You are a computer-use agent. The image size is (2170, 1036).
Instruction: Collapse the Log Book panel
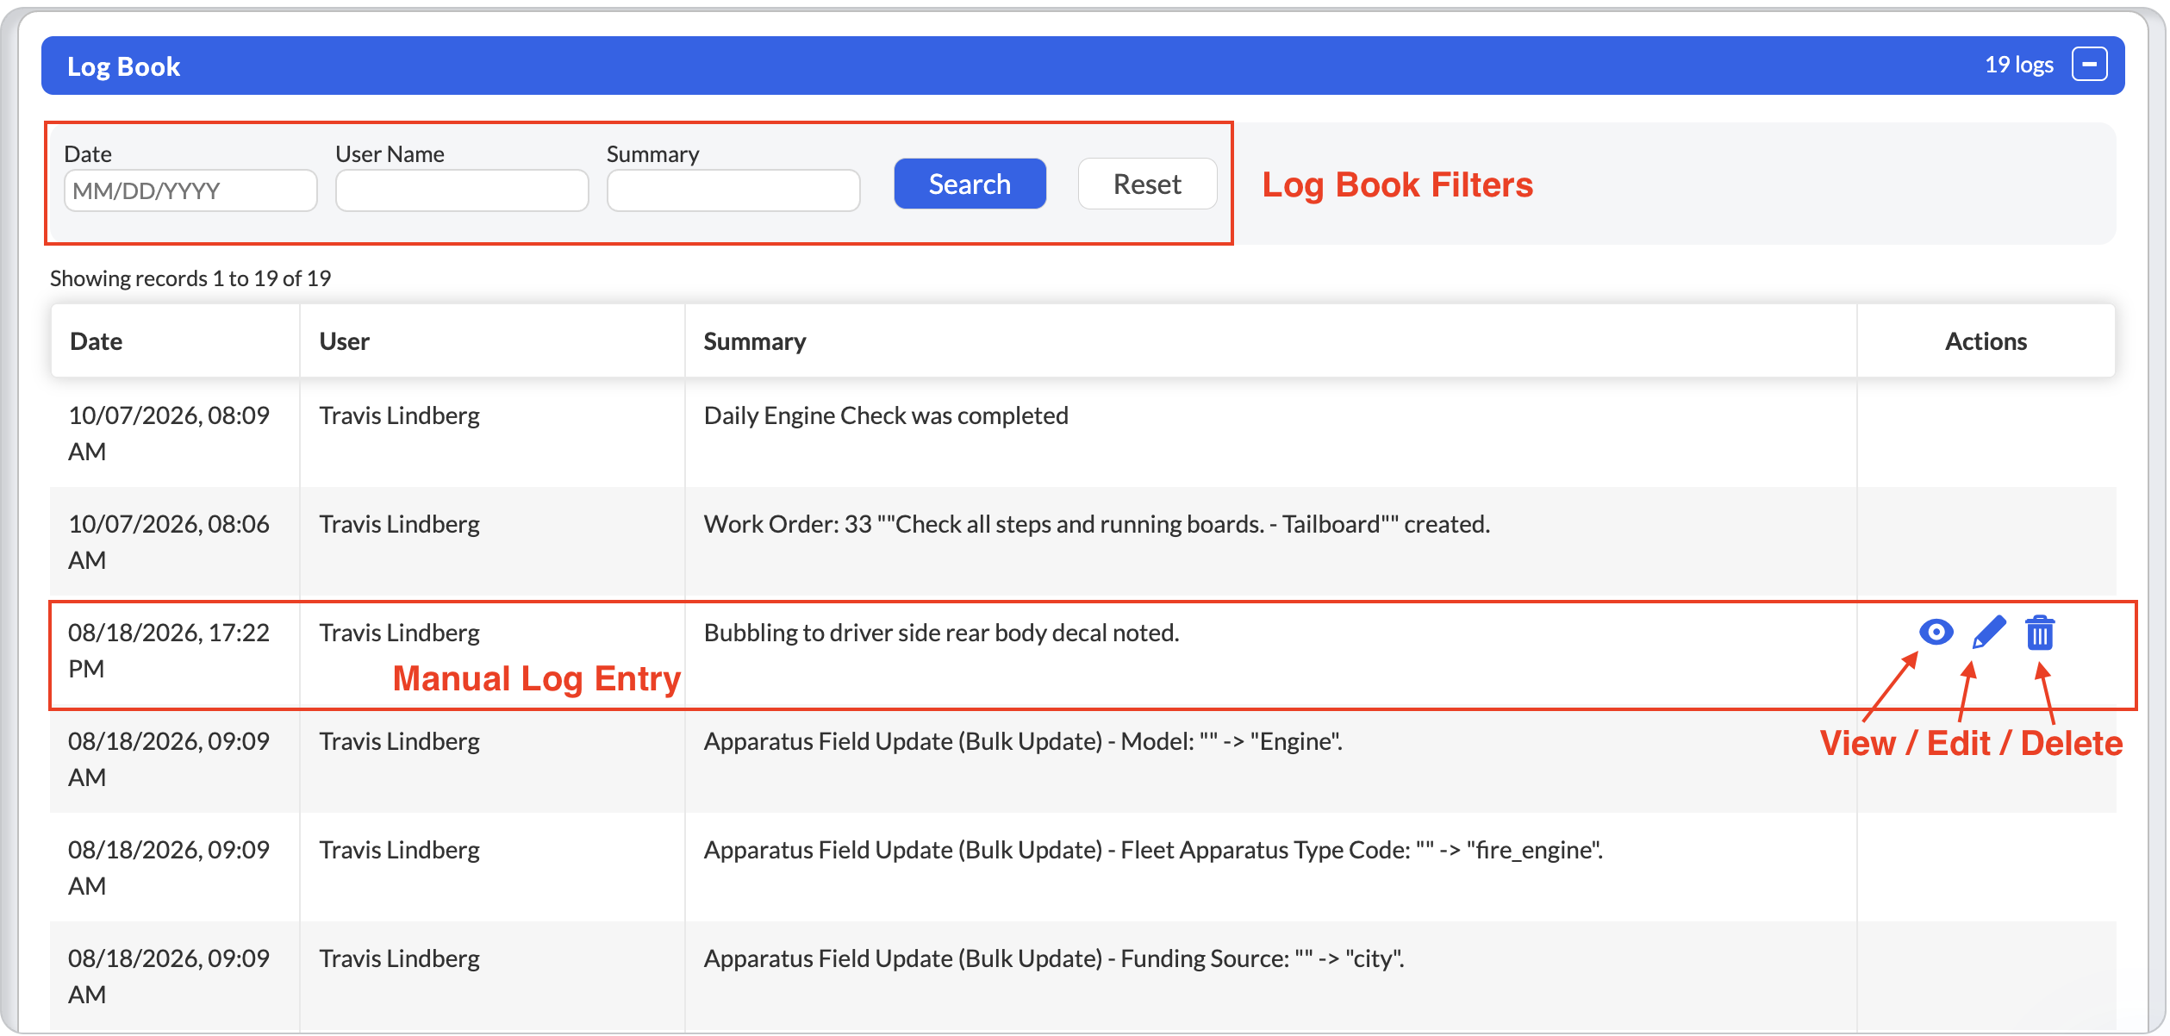pos(2090,65)
